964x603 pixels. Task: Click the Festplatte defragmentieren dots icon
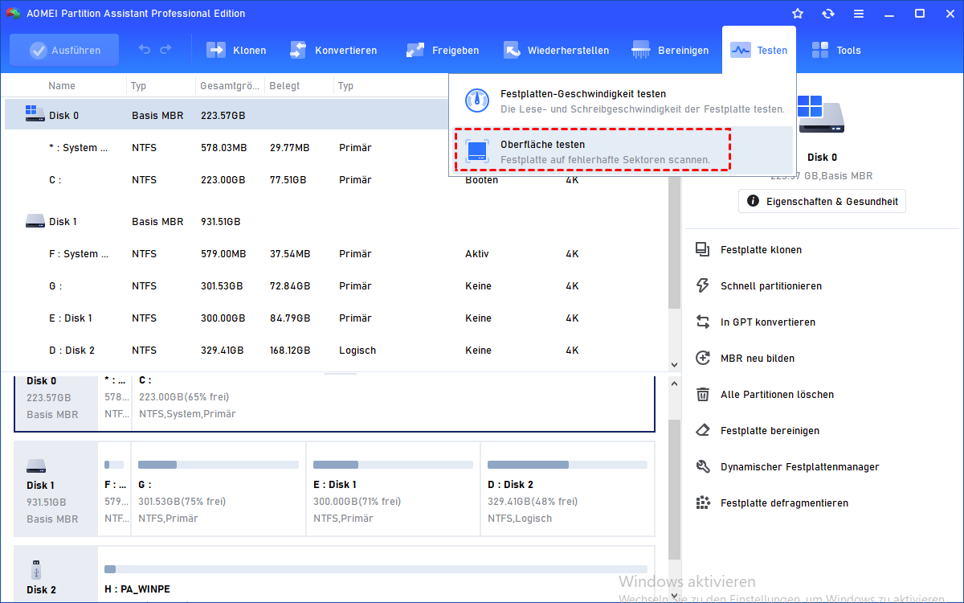(703, 503)
